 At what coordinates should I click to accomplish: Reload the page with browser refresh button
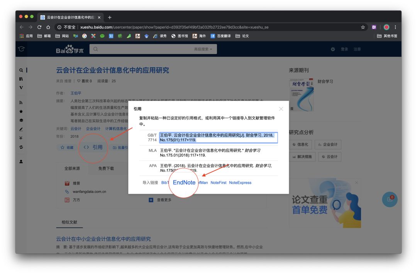pyautogui.click(x=39, y=27)
